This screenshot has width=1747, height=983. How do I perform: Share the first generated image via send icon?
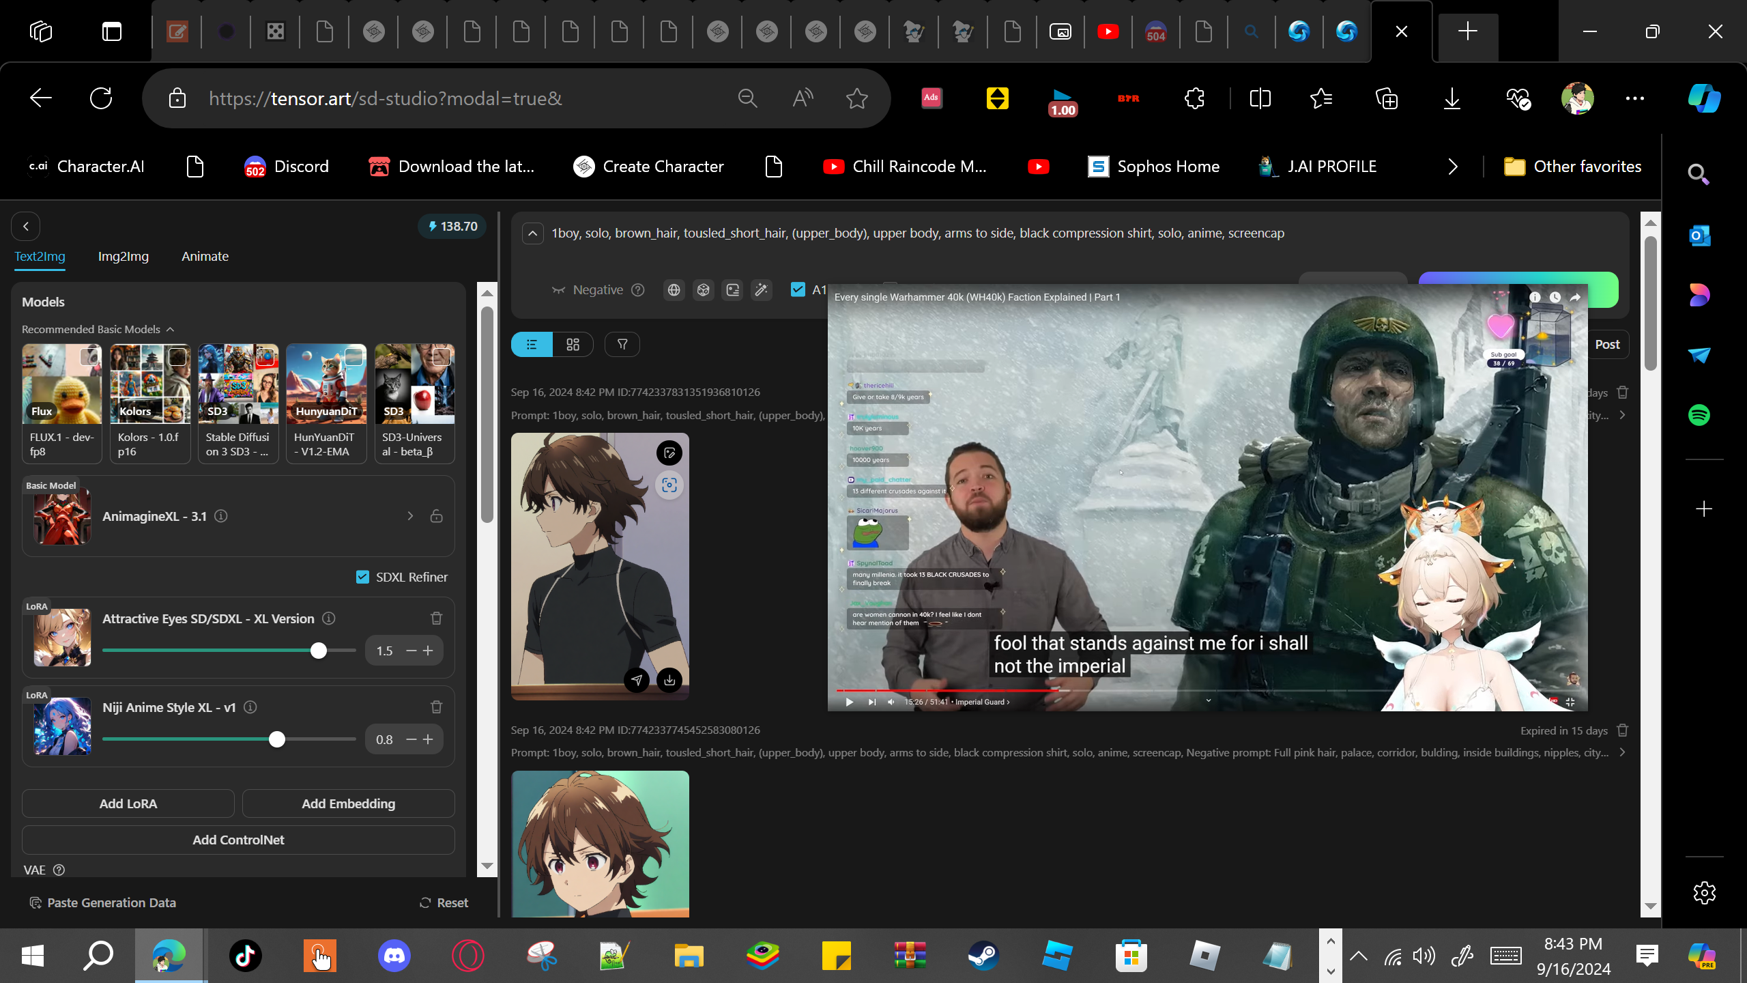pos(637,680)
